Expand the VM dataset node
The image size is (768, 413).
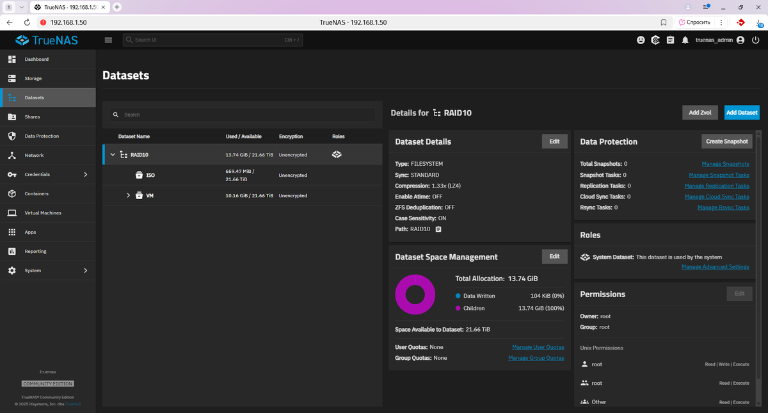pyautogui.click(x=128, y=195)
